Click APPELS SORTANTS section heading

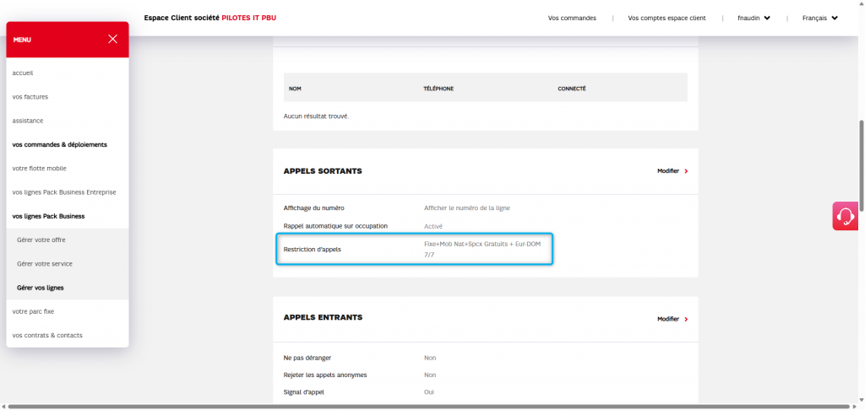point(323,171)
